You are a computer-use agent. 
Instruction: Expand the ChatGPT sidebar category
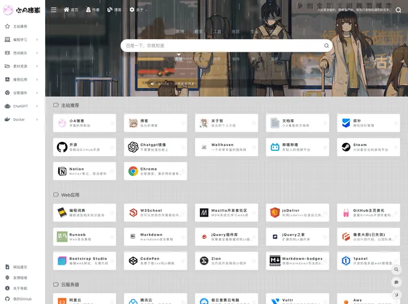pyautogui.click(x=21, y=106)
